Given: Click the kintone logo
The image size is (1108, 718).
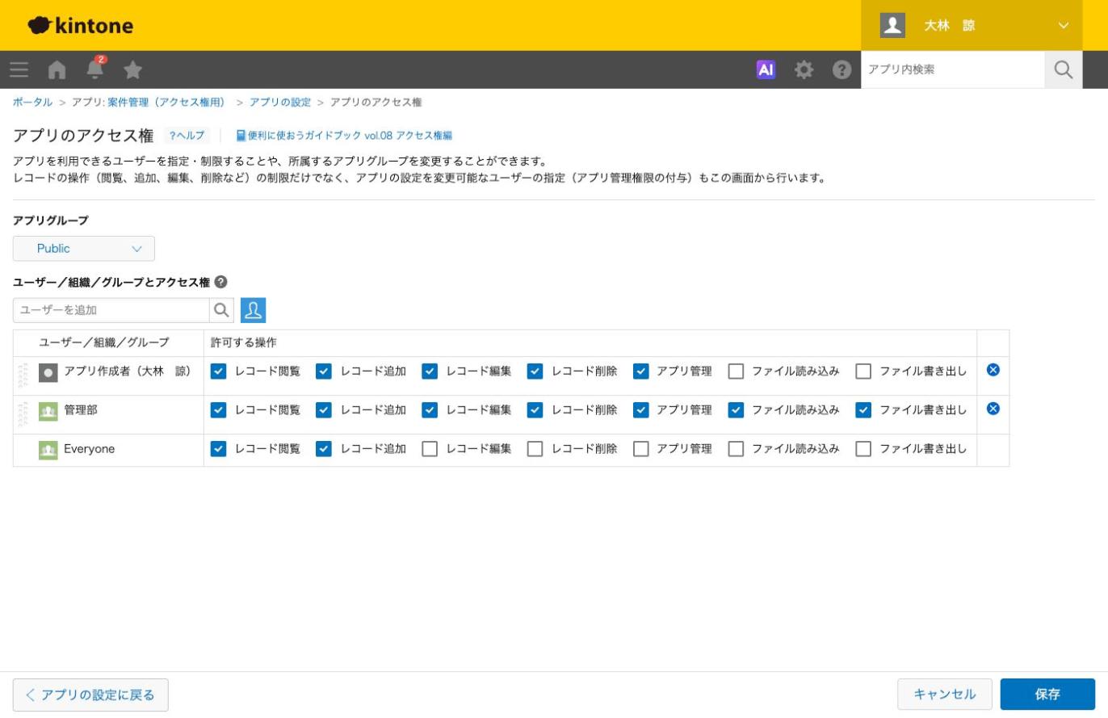Looking at the screenshot, I should (80, 25).
